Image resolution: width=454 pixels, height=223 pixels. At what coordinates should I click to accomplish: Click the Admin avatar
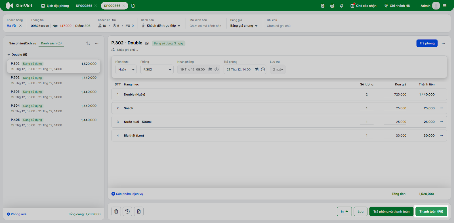436,6
